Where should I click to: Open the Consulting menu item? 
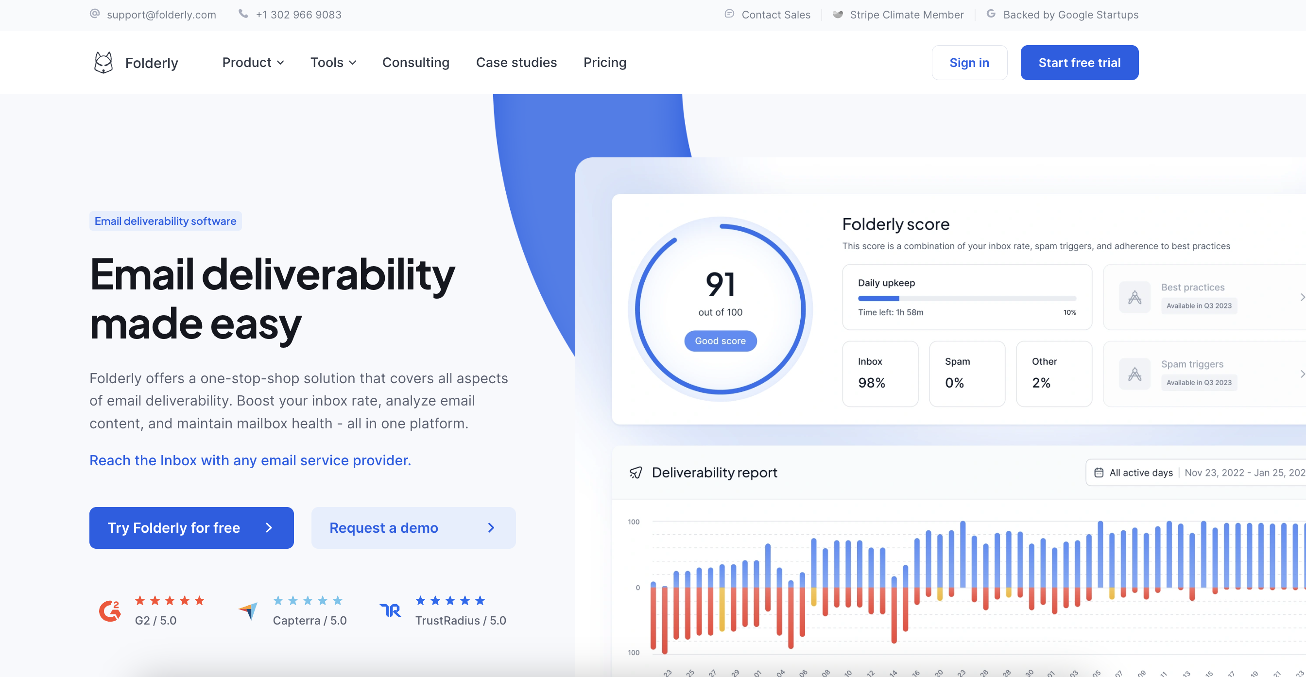point(415,62)
